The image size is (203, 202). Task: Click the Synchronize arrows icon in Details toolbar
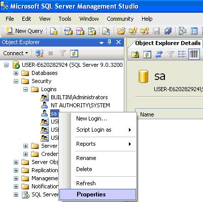click(x=159, y=54)
